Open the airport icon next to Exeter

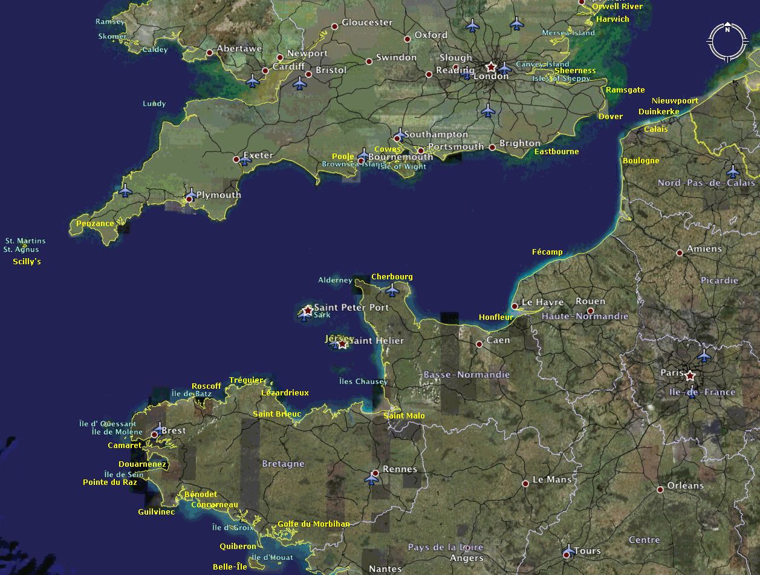tap(245, 160)
